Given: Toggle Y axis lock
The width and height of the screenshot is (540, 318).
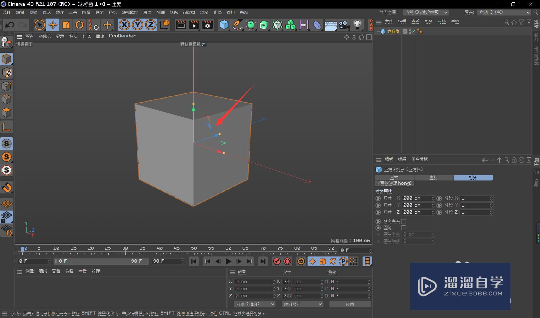Looking at the screenshot, I should tap(137, 25).
